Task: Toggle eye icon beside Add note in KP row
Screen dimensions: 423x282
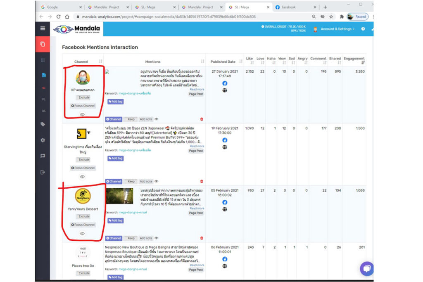Action: tap(157, 119)
